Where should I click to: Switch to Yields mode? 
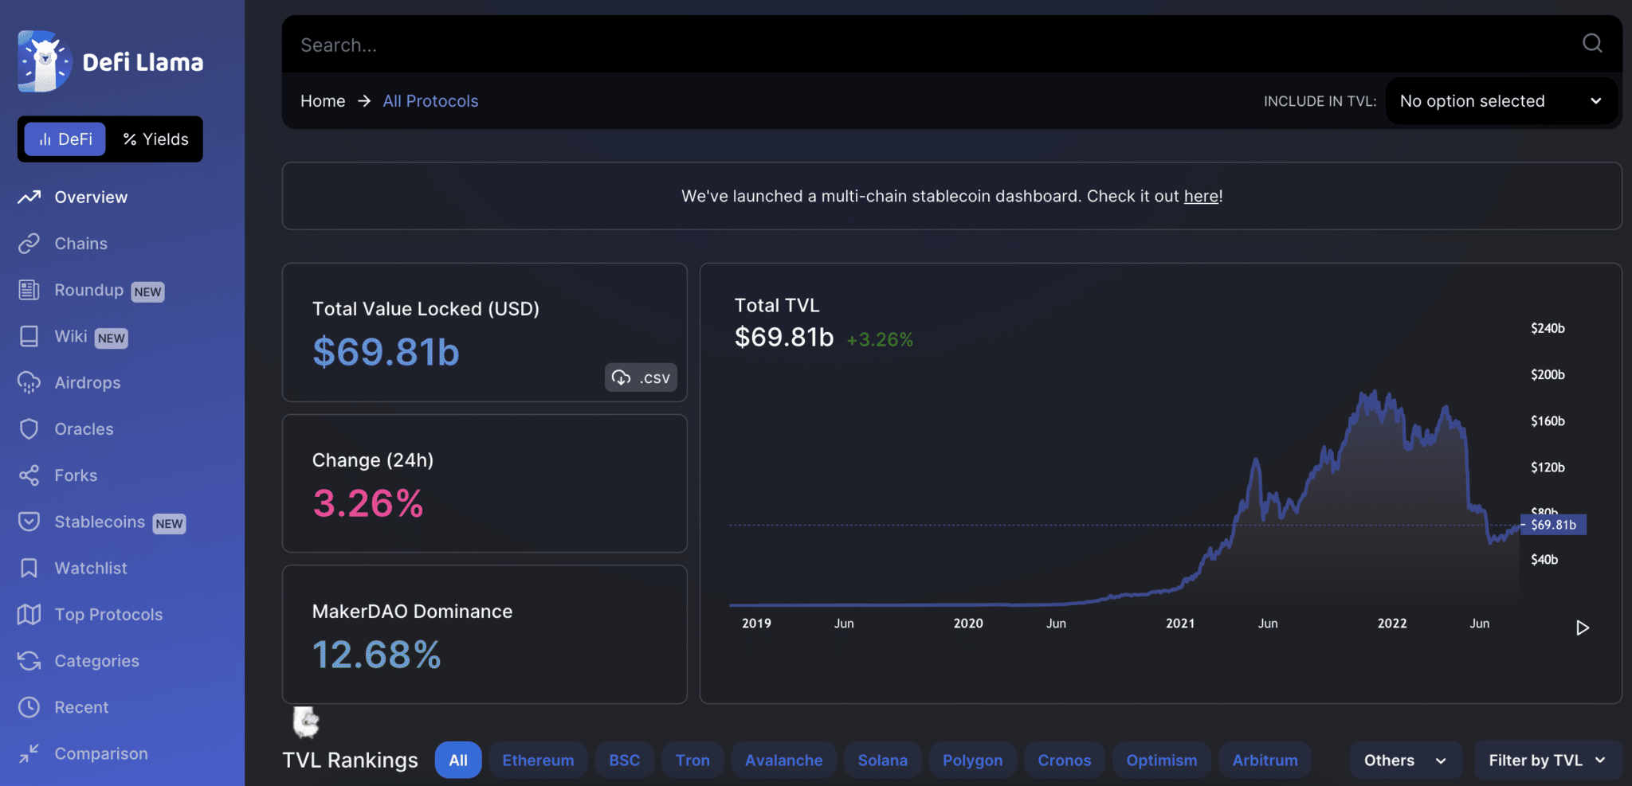coord(155,139)
